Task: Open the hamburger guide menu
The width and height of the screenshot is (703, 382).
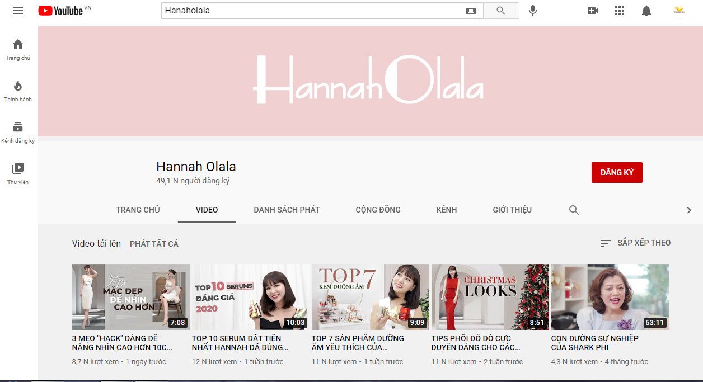Action: click(18, 11)
